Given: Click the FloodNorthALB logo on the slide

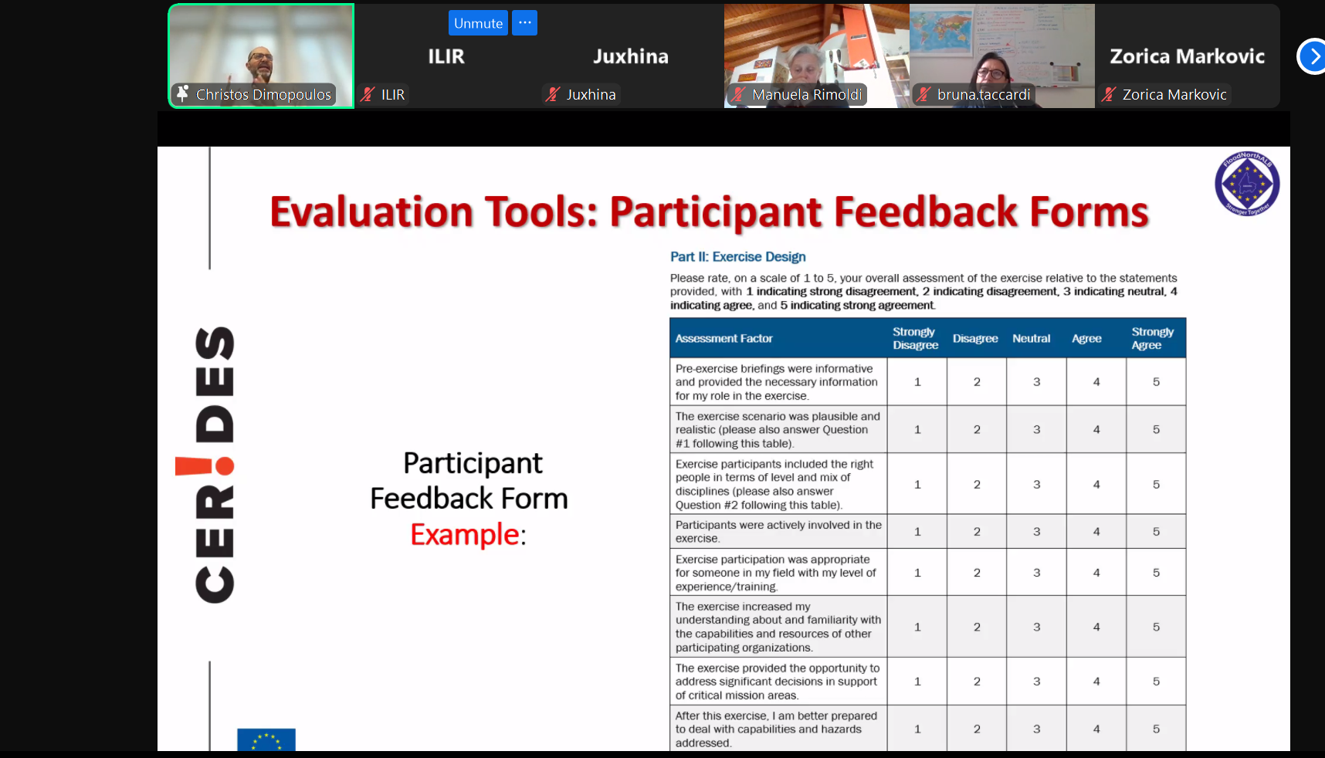Looking at the screenshot, I should click(1247, 184).
